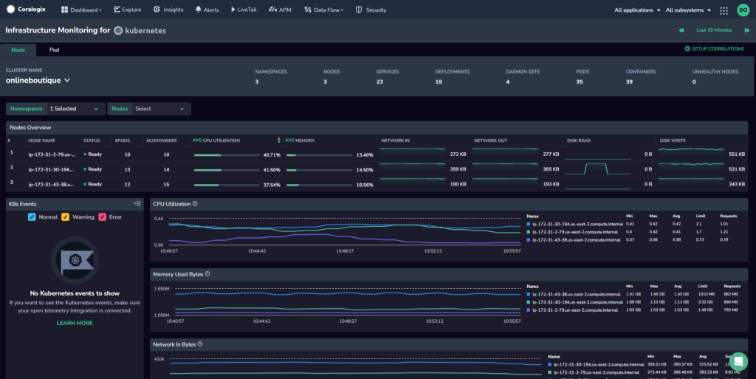Click CPU utilization bar showing 40.71%
This screenshot has height=379, width=756.
(x=226, y=155)
